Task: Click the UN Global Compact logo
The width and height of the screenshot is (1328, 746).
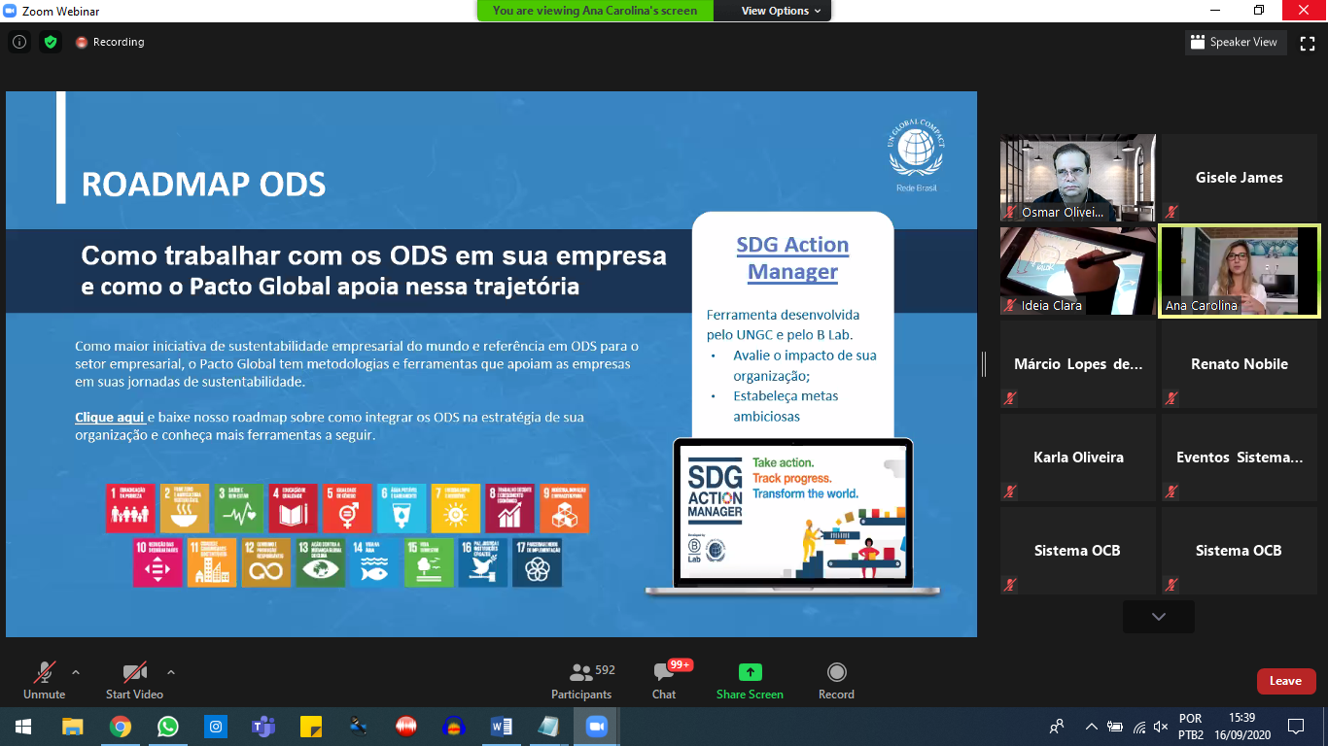Action: pyautogui.click(x=917, y=155)
